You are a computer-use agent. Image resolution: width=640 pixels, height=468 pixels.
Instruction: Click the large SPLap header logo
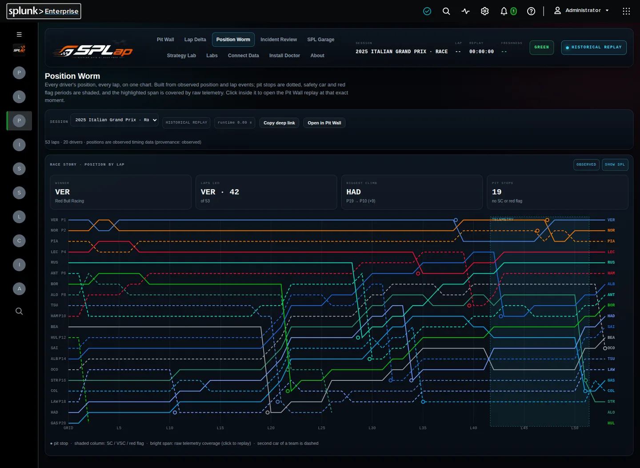click(x=93, y=50)
